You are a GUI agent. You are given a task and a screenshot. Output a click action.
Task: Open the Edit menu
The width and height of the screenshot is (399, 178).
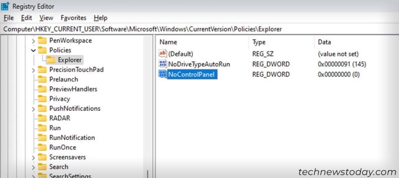[x=26, y=18]
